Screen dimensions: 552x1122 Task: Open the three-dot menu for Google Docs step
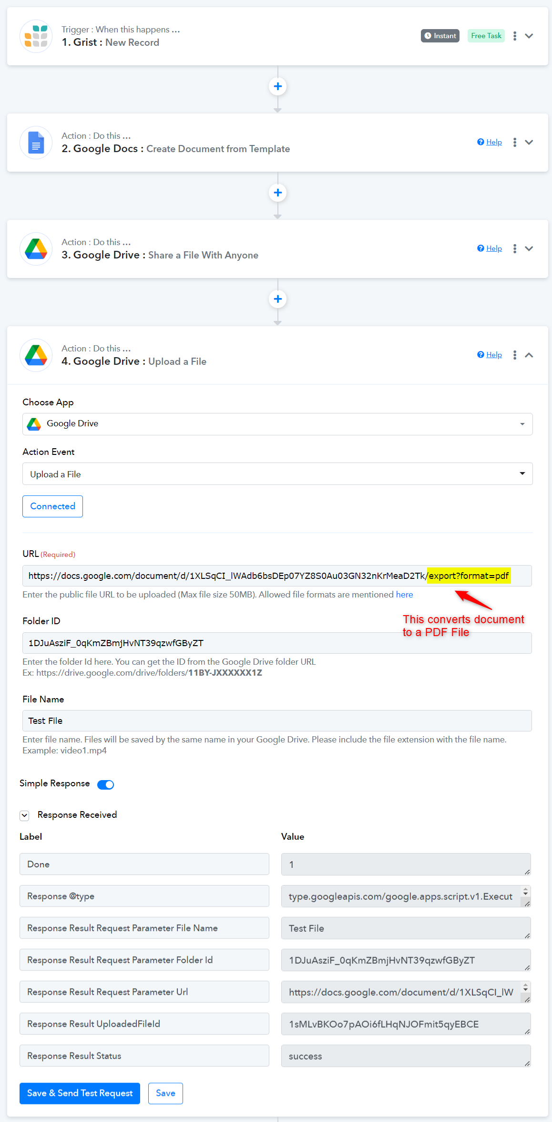(515, 142)
